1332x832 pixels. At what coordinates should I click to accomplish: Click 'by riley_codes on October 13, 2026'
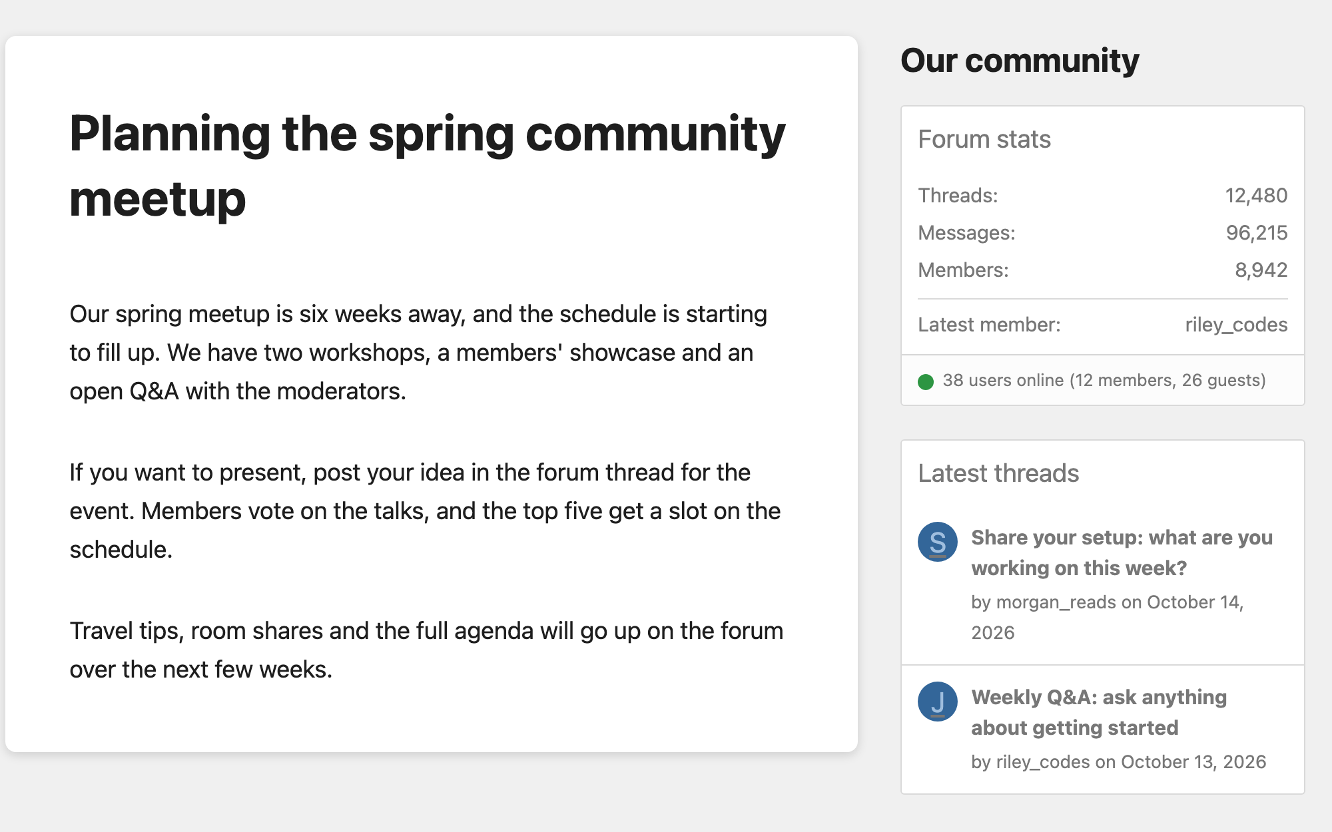coord(1119,761)
